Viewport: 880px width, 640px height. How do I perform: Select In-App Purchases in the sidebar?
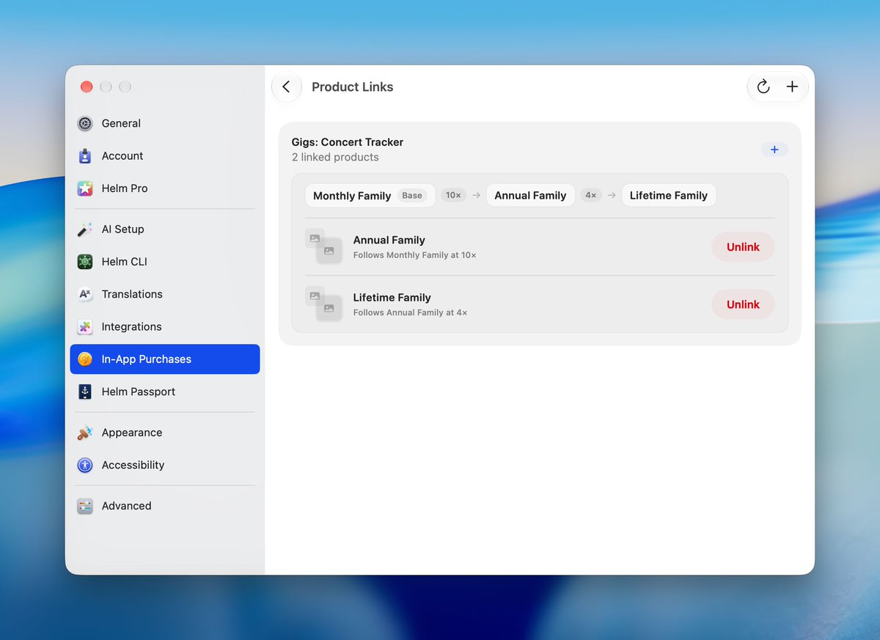tap(165, 359)
